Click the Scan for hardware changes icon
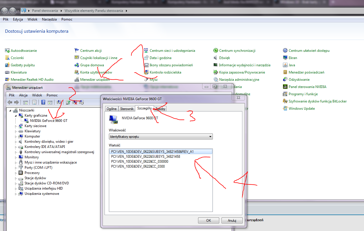Screen dimensions: 364x231 (59, 102)
